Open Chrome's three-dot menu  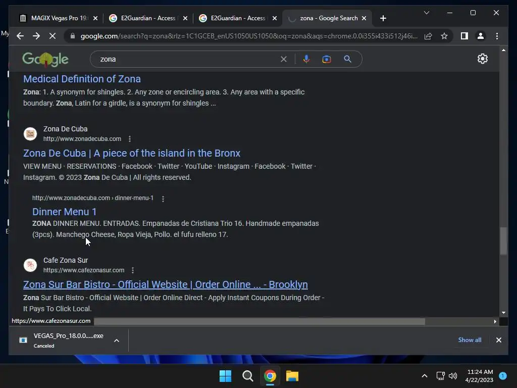(x=497, y=36)
